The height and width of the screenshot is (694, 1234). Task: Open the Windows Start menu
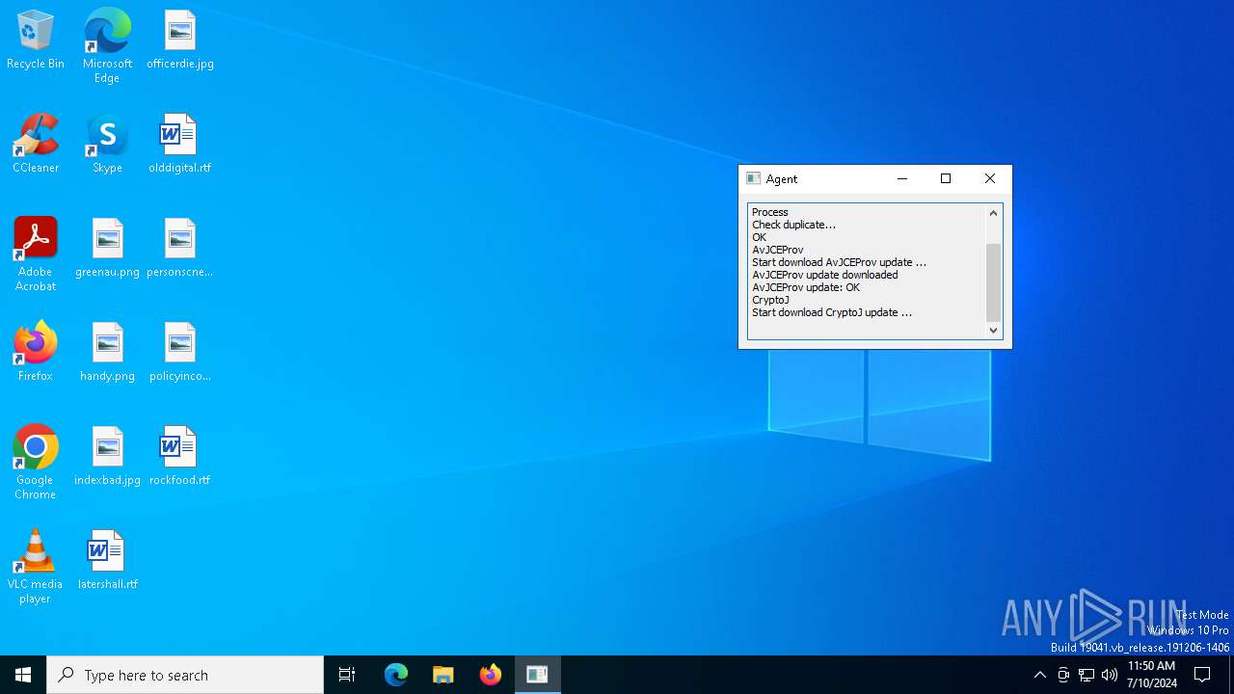click(23, 675)
